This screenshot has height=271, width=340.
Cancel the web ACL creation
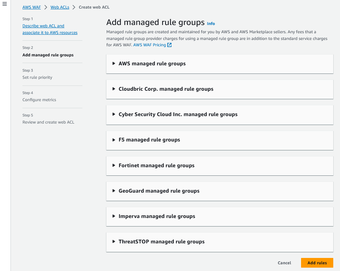click(284, 263)
